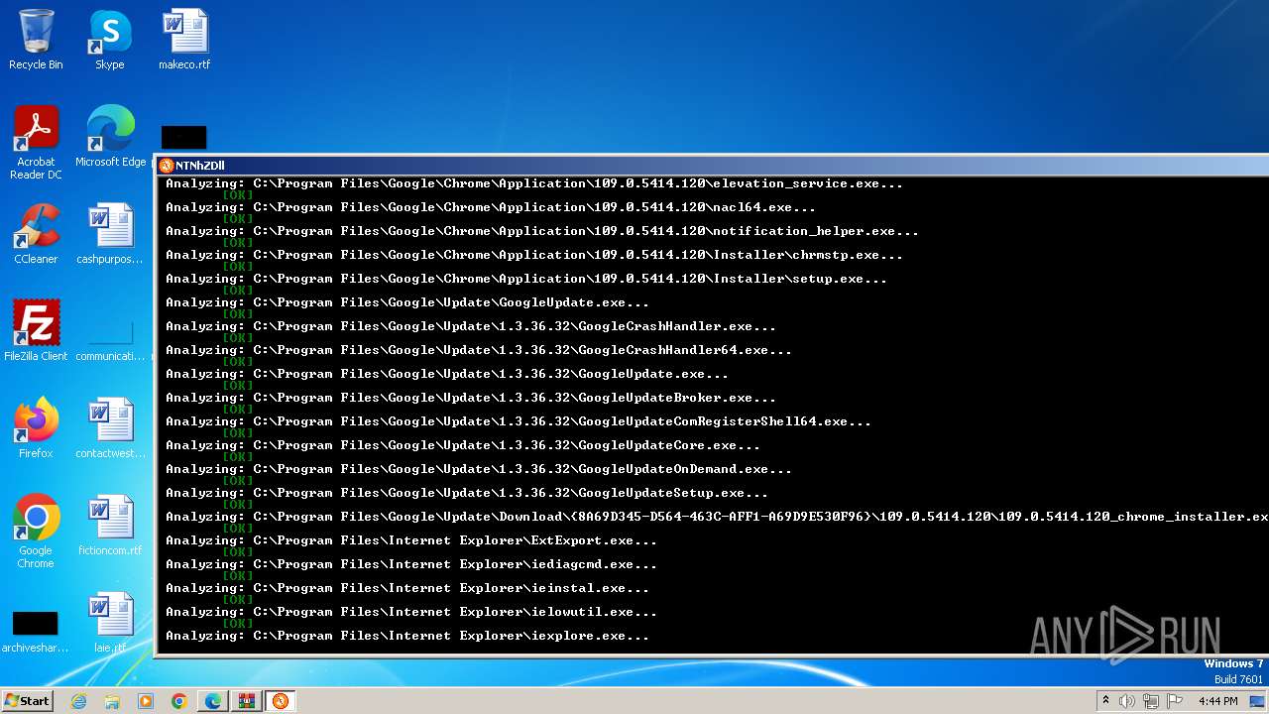Launch Skype from the desktop

[110, 40]
